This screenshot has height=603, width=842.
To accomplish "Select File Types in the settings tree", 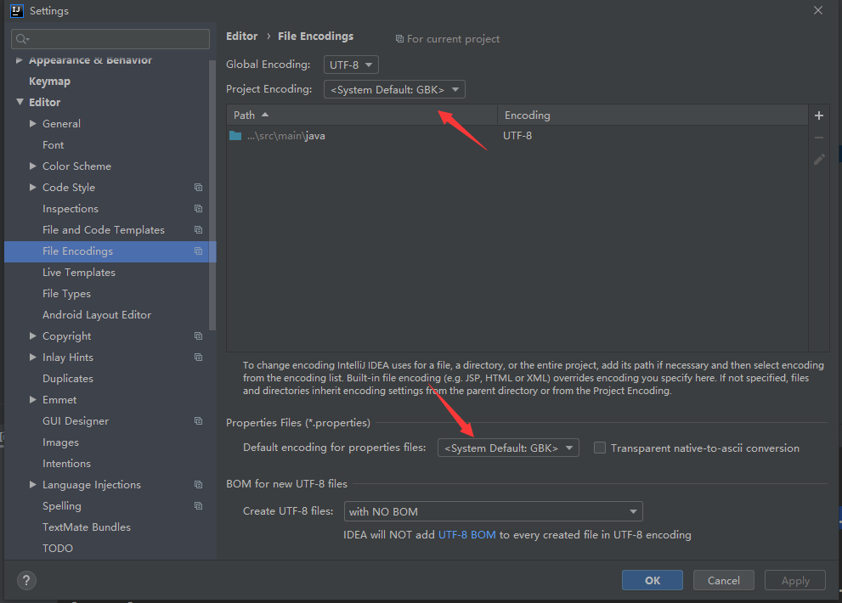I will click(x=65, y=293).
